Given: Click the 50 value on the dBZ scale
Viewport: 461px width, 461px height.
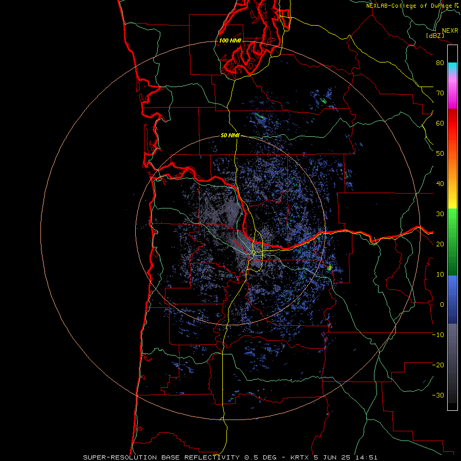Looking at the screenshot, I should pos(440,154).
